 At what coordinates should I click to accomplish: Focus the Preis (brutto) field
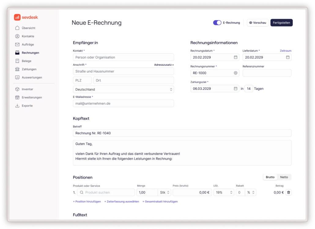point(192,192)
